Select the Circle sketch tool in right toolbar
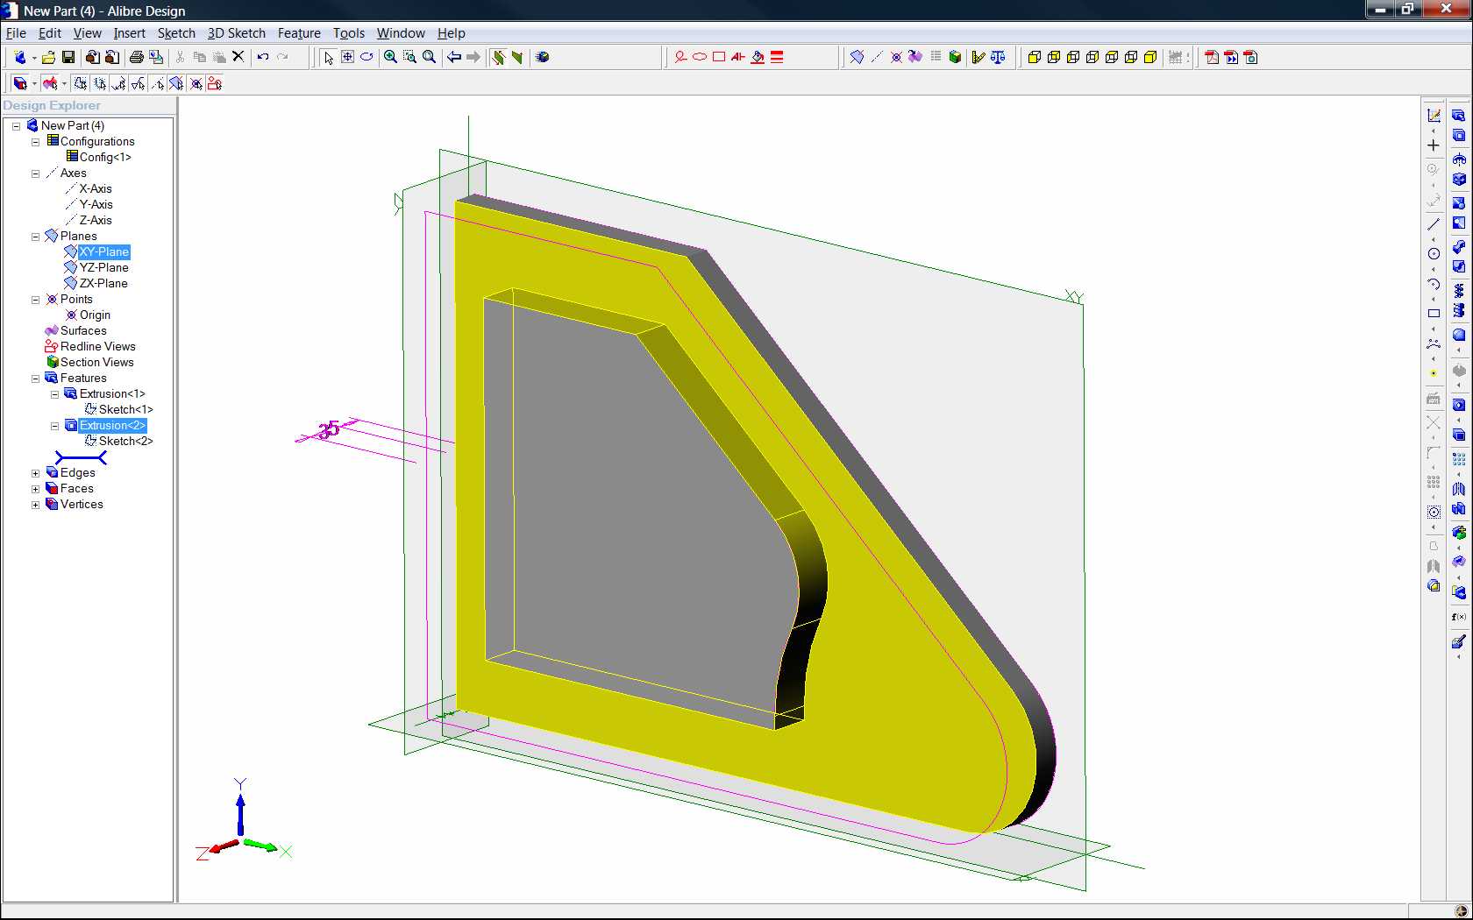The height and width of the screenshot is (920, 1473). pos(1434,253)
